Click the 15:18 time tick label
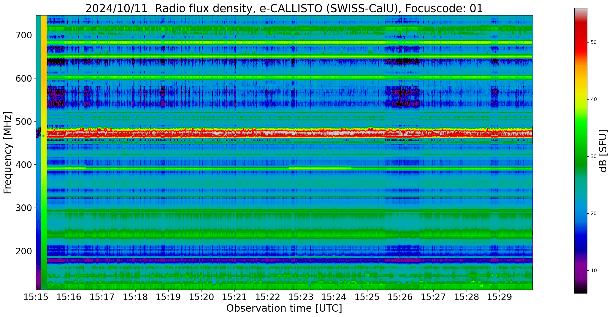 [x=135, y=297]
